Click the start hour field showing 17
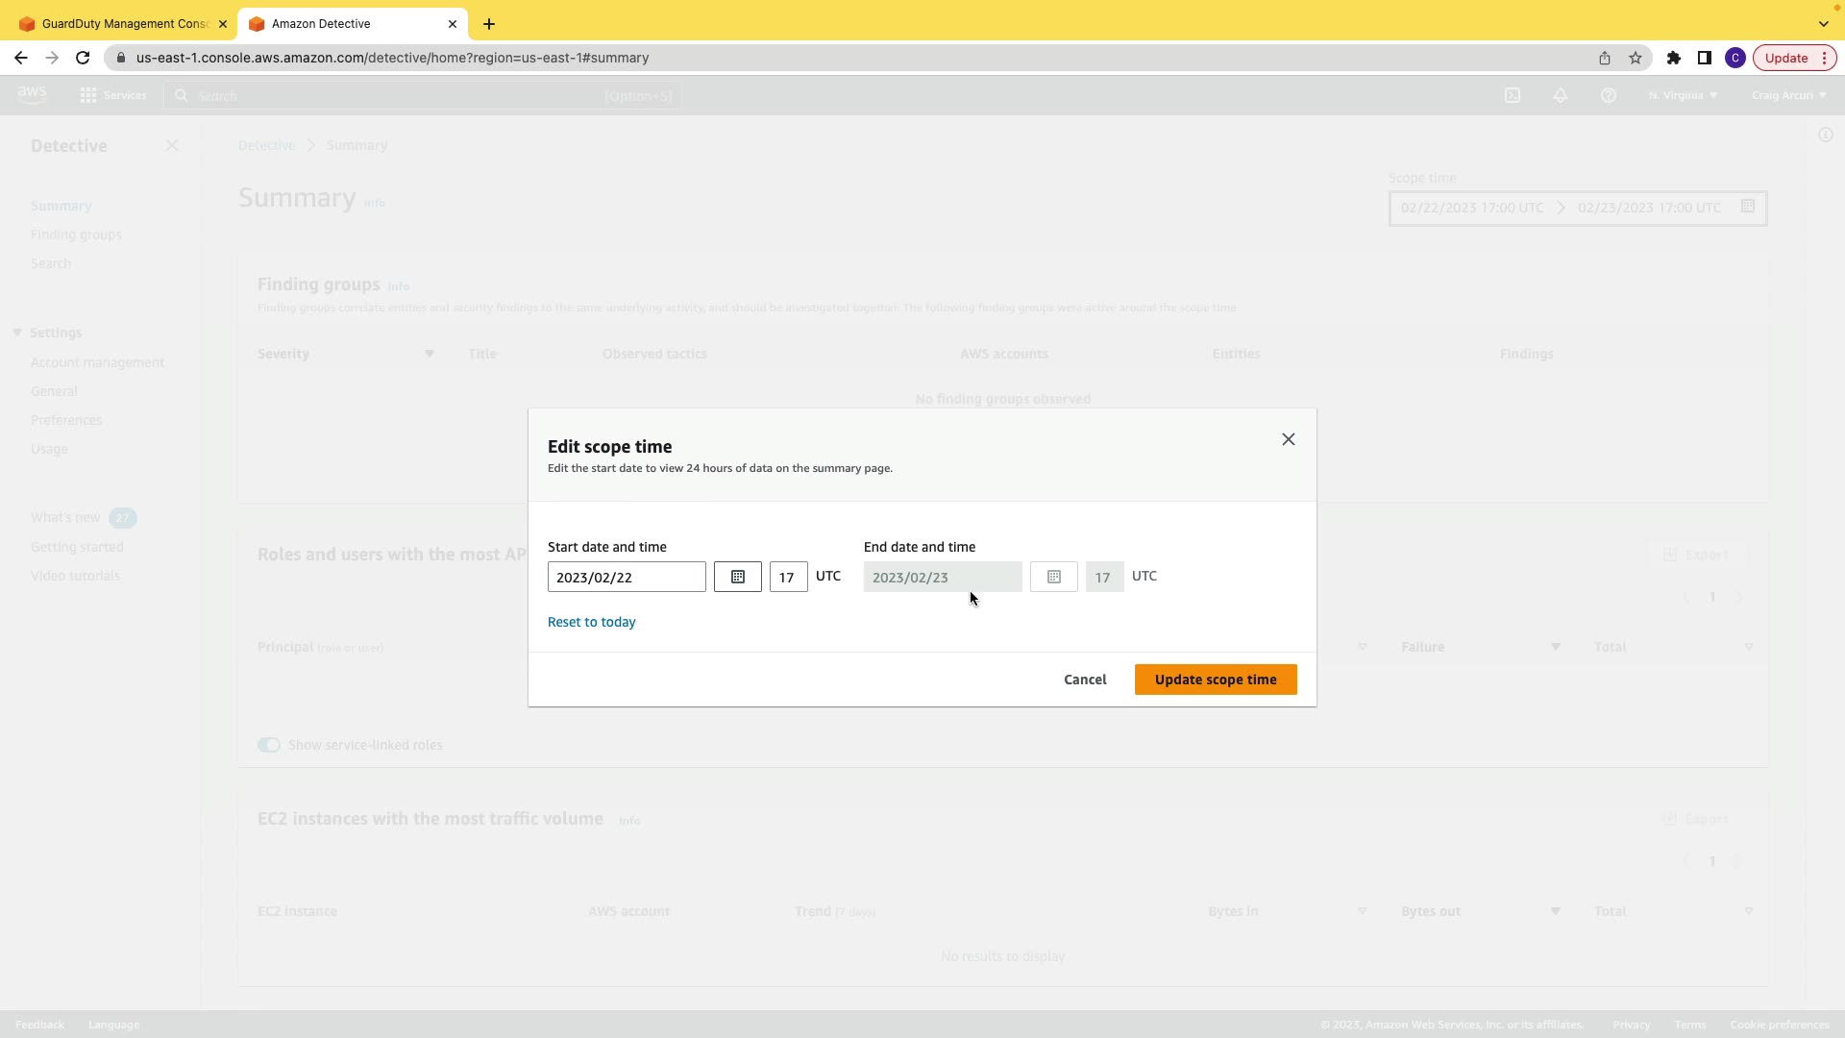 click(x=788, y=577)
